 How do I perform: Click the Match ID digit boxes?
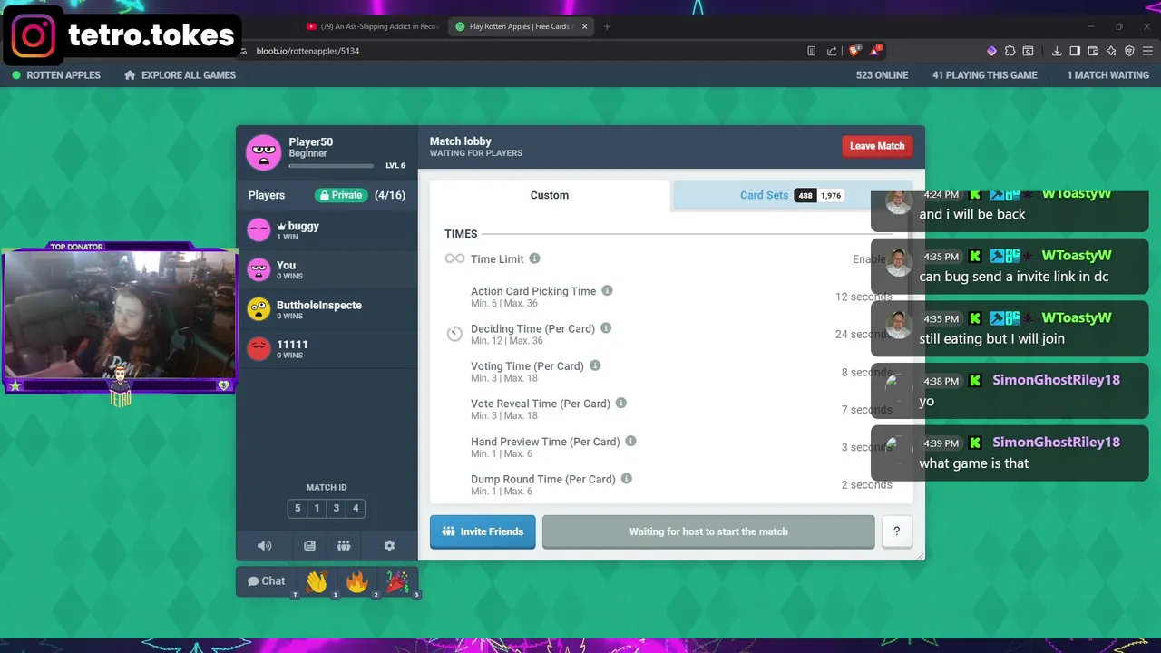tap(327, 509)
